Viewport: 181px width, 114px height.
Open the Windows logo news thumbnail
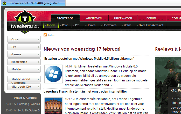54,74
